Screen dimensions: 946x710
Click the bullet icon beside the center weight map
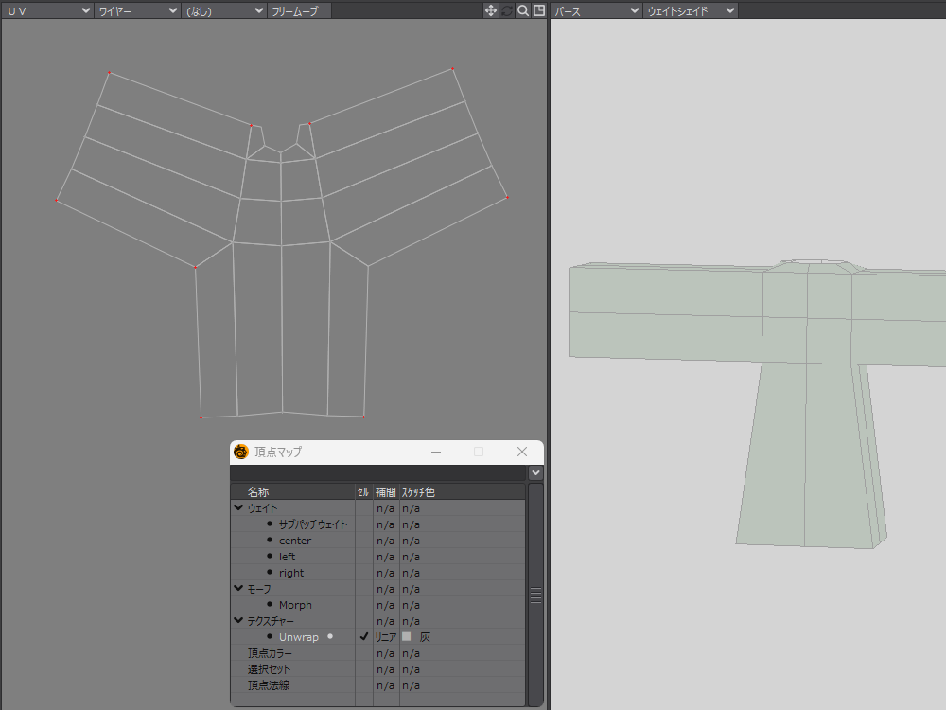270,541
